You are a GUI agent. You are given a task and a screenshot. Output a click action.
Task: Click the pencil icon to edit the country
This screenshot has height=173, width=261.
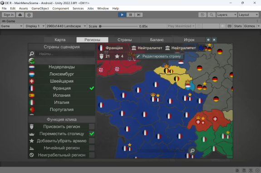pyautogui.click(x=138, y=56)
